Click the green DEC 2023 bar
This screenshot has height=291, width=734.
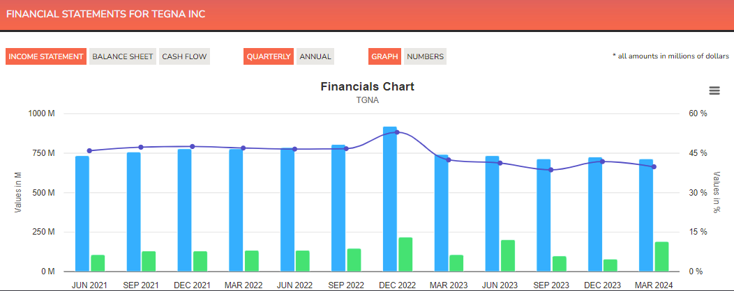[611, 265]
